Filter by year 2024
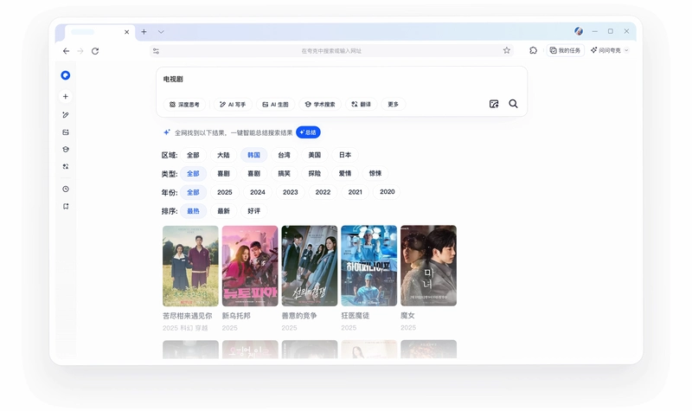The image size is (692, 411). point(258,192)
